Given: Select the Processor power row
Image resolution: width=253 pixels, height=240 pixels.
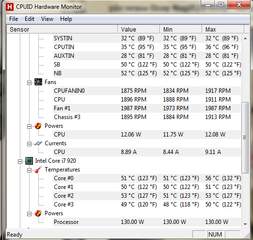Looking at the screenshot, I should click(x=147, y=222).
